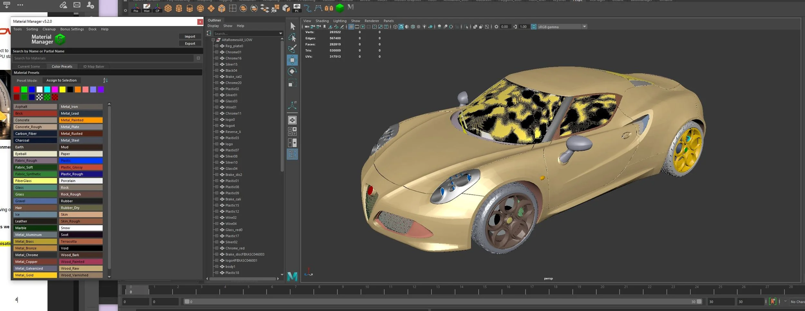Click the PC shelf icon
The image size is (805, 311).
(297, 8)
